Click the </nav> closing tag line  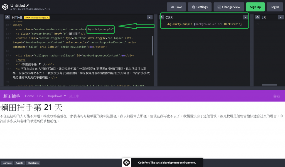click(21, 60)
